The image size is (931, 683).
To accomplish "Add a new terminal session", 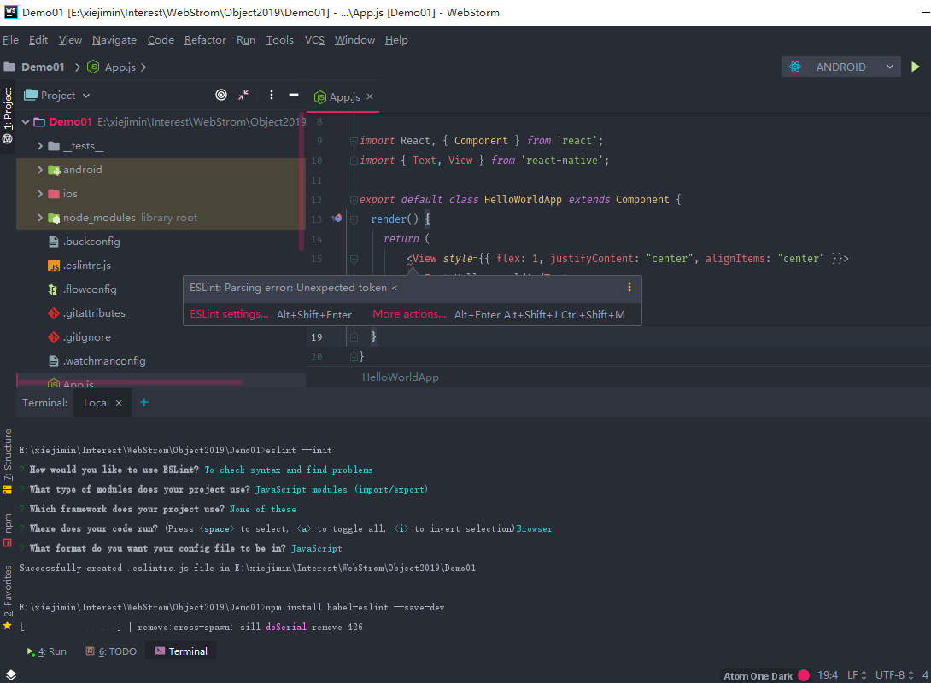I will click(143, 402).
